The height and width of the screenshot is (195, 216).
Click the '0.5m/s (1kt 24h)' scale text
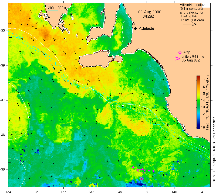[192, 20]
